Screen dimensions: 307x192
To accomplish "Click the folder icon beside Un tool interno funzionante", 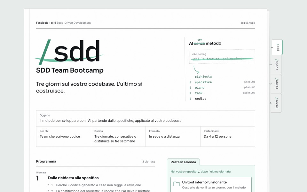I will (177, 184).
